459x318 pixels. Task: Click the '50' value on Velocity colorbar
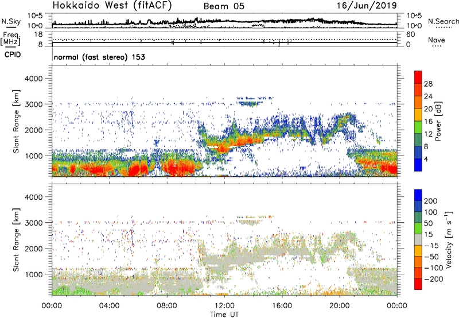pos(428,223)
